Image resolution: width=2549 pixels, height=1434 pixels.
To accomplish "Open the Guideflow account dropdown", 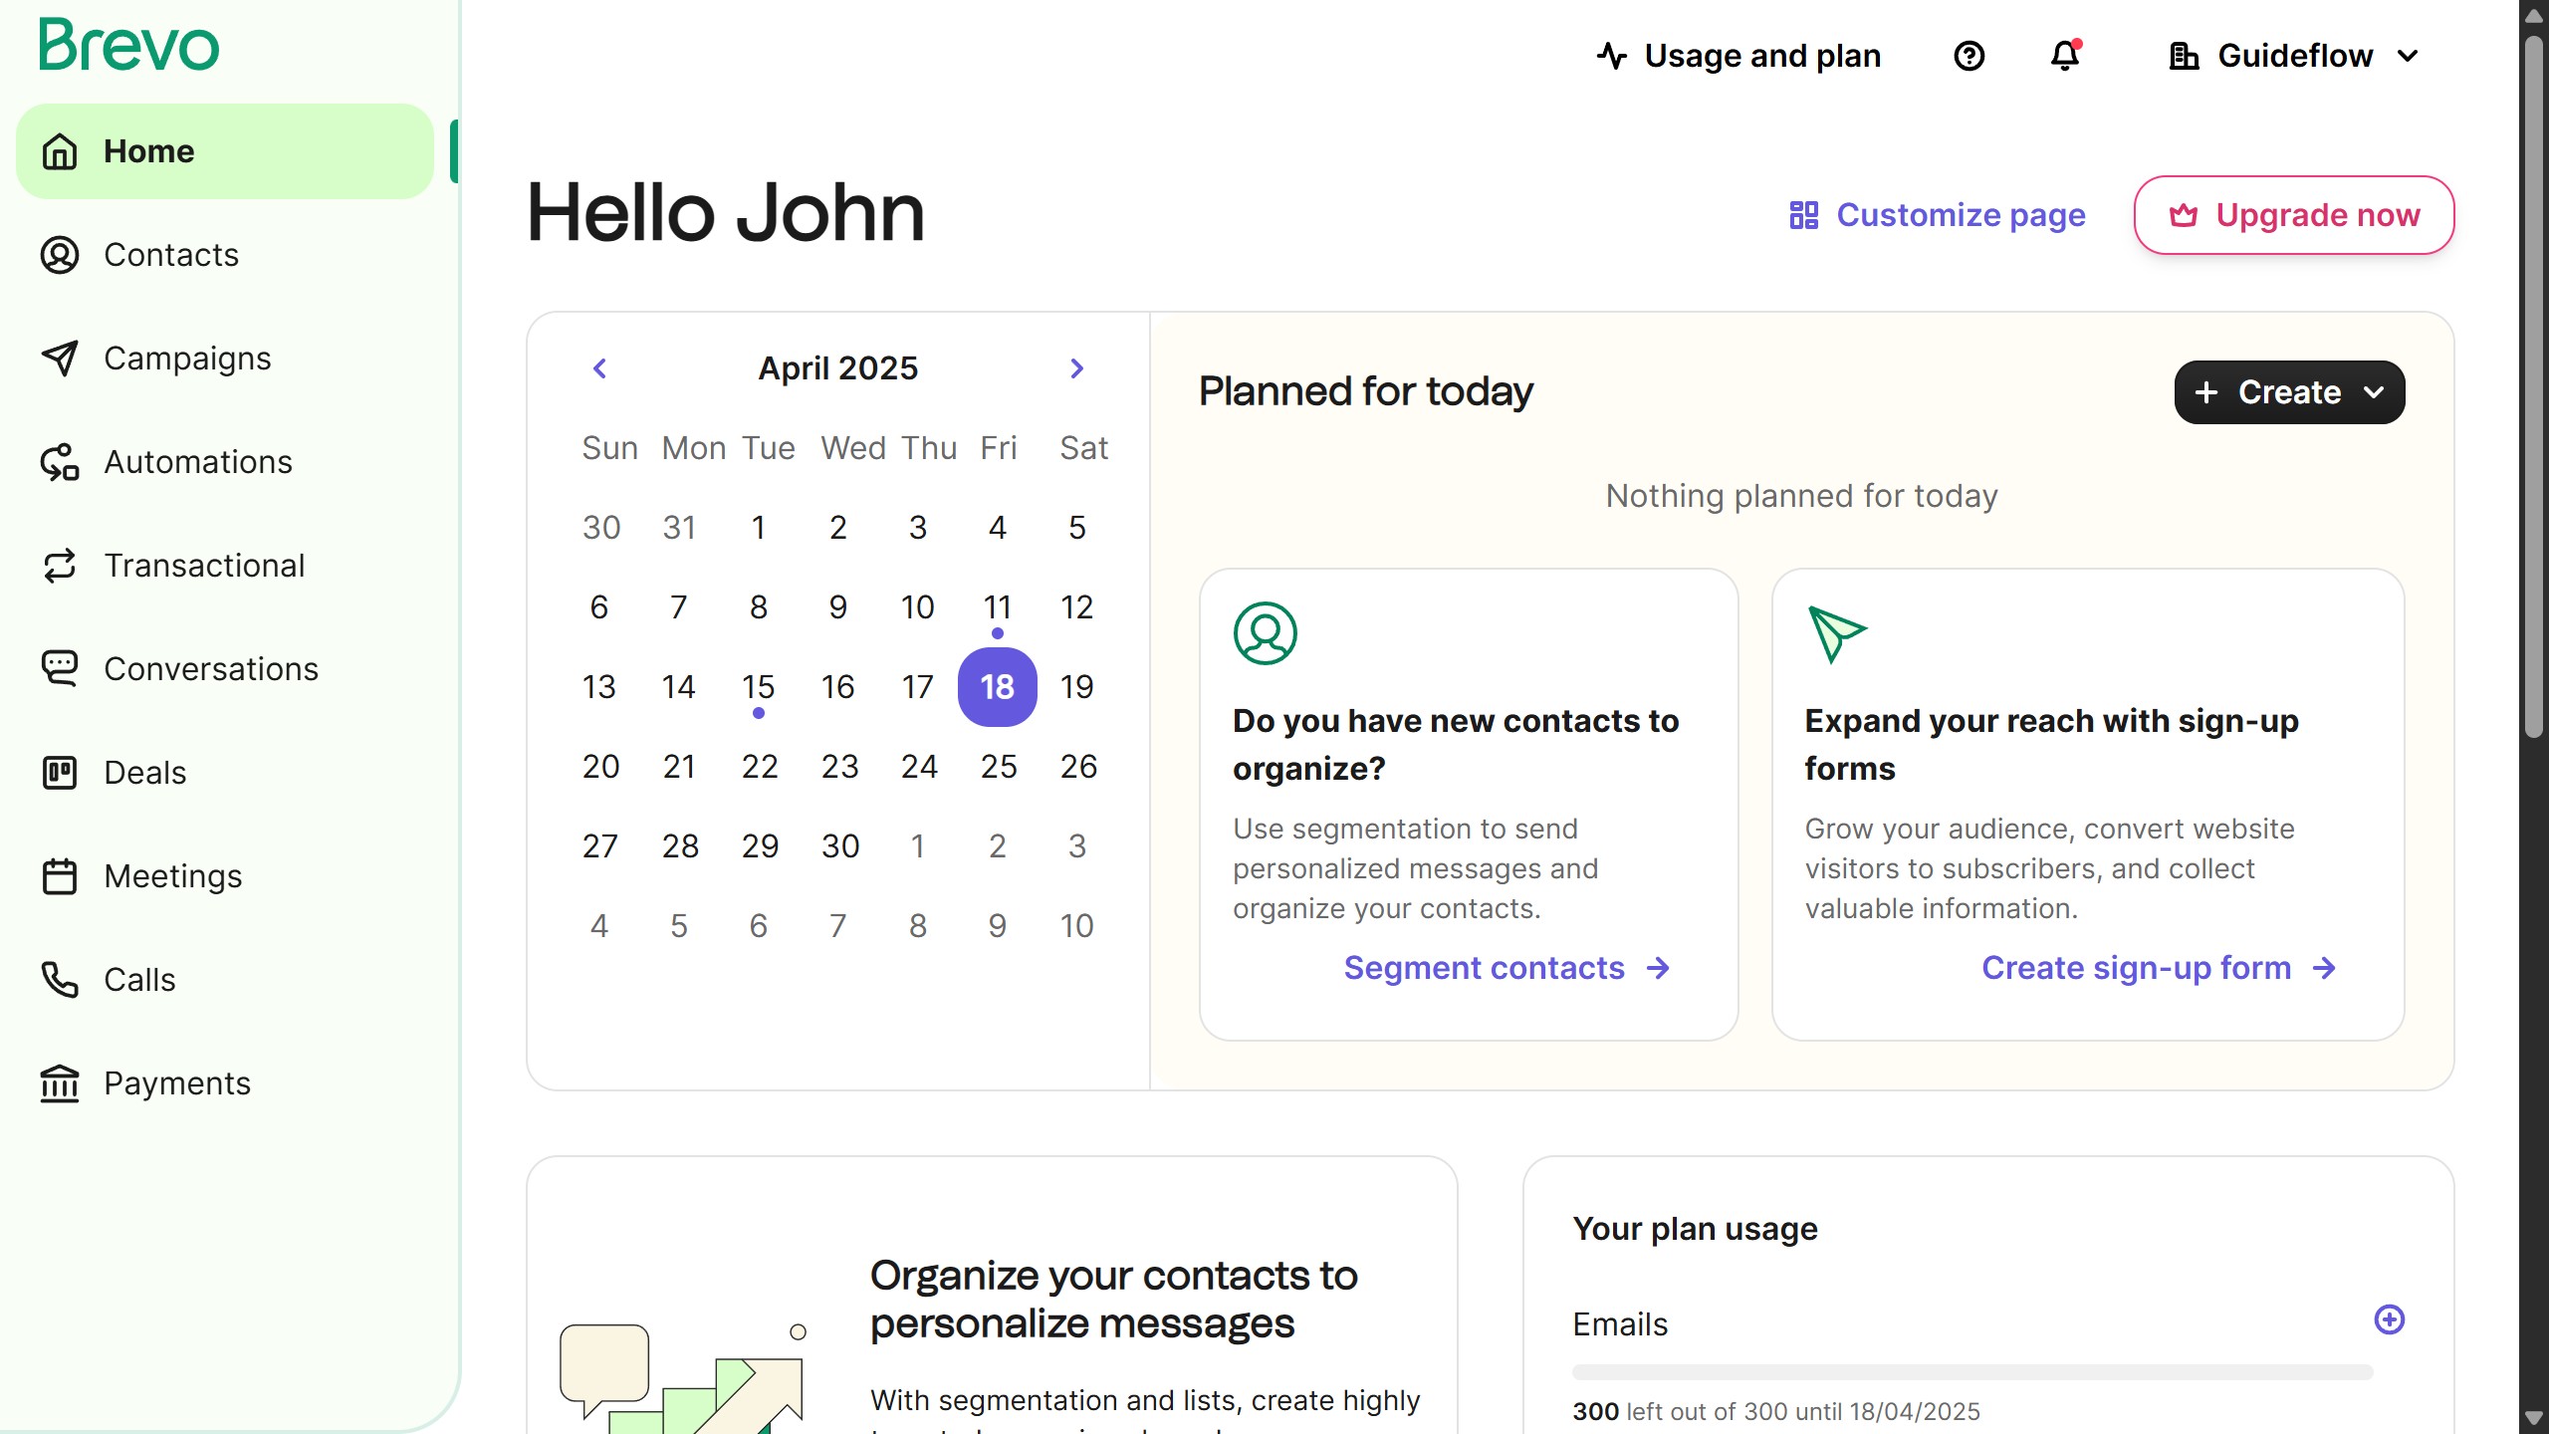I will pyautogui.click(x=2294, y=56).
